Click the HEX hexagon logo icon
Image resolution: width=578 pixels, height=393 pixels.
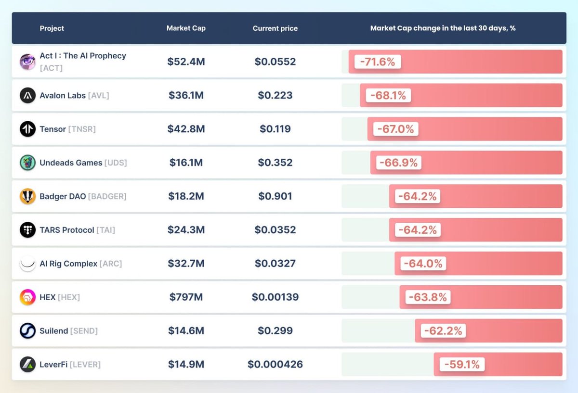(x=27, y=297)
